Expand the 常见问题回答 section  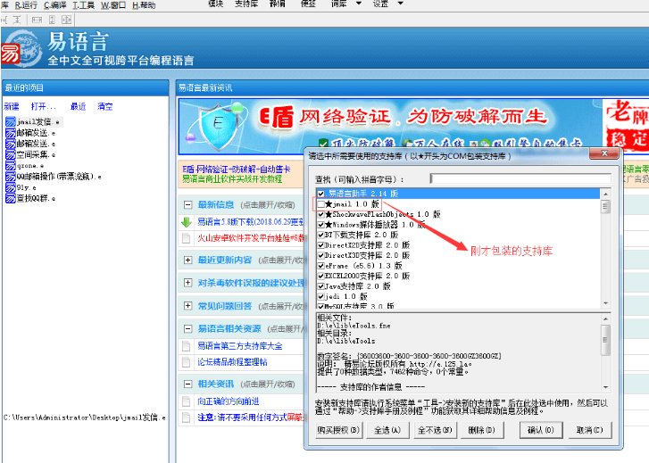coord(187,306)
